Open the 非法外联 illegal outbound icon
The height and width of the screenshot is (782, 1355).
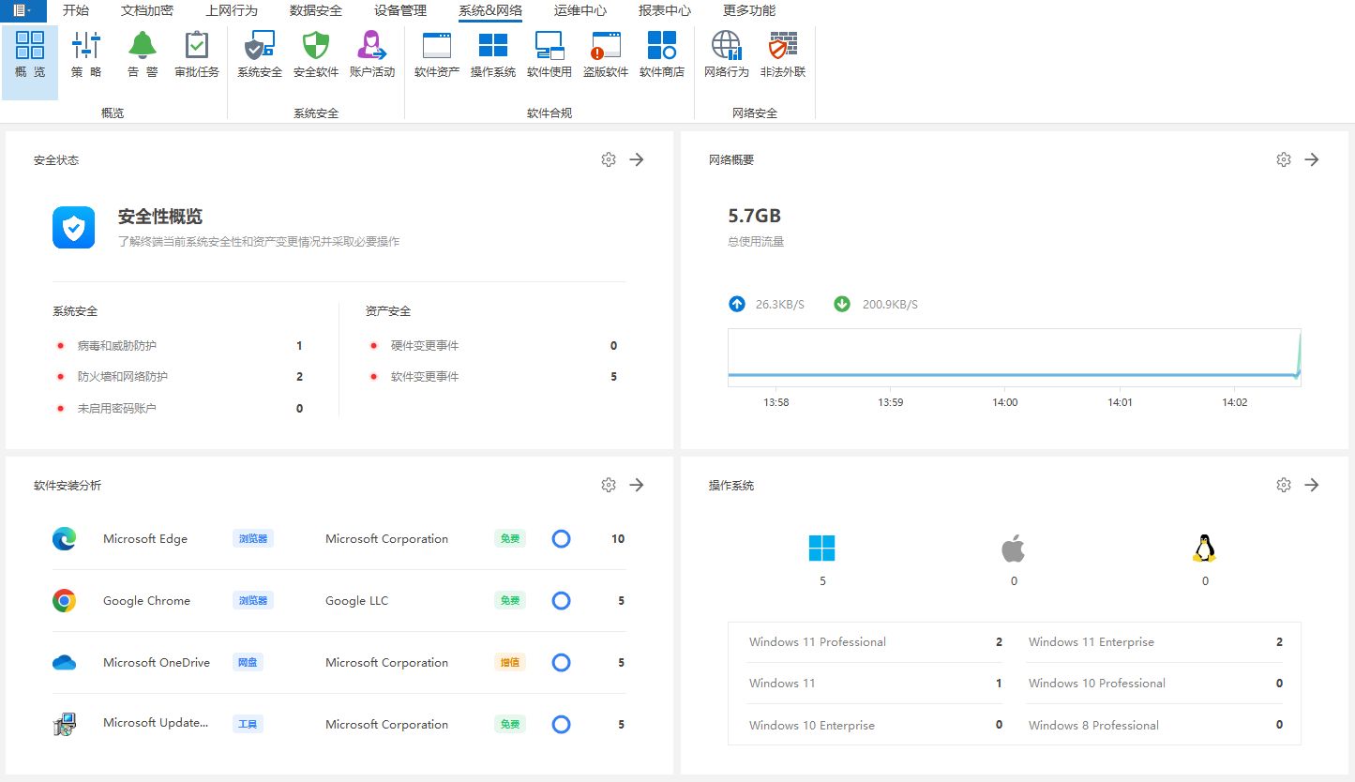(783, 45)
